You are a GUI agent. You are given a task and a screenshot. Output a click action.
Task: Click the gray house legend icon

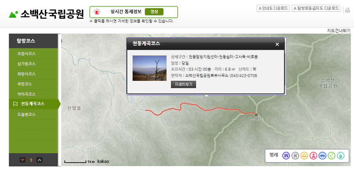pos(295,156)
